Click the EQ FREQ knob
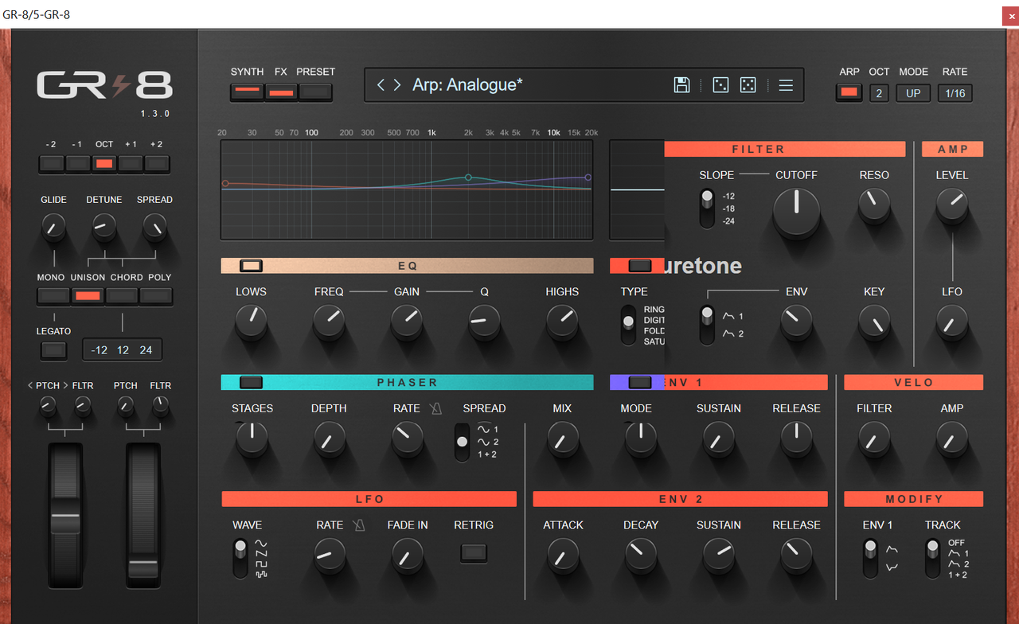The image size is (1019, 624). pos(329,322)
